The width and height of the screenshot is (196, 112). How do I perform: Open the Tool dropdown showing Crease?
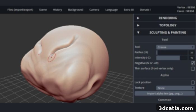[175, 47]
